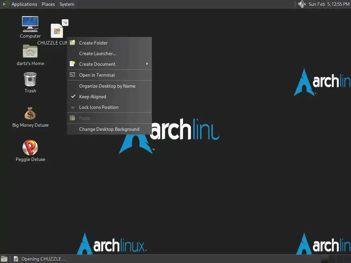Select the Trash can icon
The width and height of the screenshot is (351, 263).
(30, 79)
